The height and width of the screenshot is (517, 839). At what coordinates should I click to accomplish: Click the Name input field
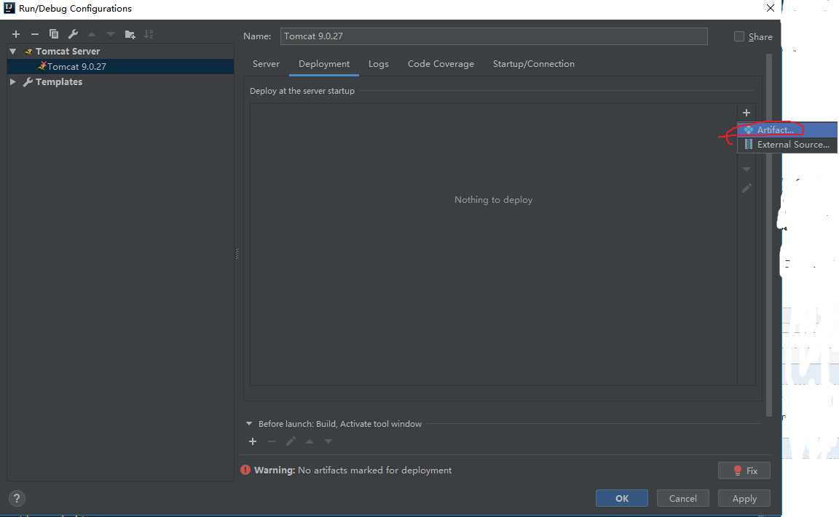point(493,36)
